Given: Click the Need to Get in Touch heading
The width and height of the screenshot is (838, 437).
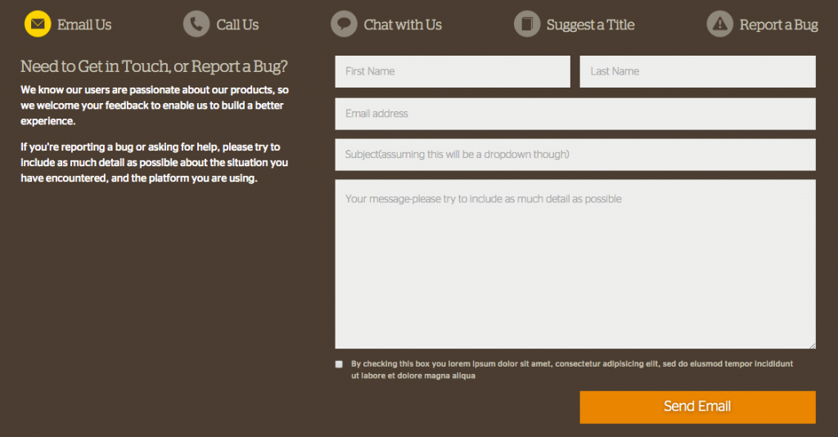Looking at the screenshot, I should click(x=154, y=66).
